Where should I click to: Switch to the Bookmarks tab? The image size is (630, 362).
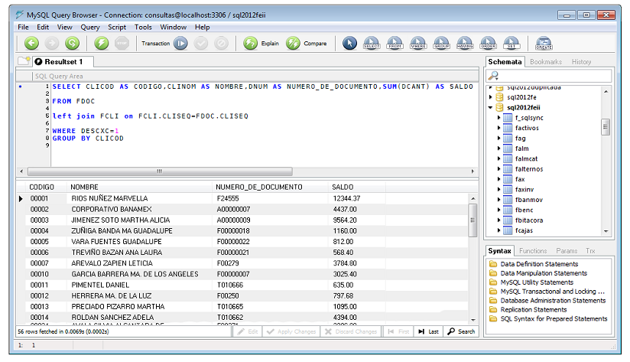pyautogui.click(x=546, y=61)
